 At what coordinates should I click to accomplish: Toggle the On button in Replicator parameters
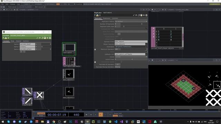click(x=119, y=34)
